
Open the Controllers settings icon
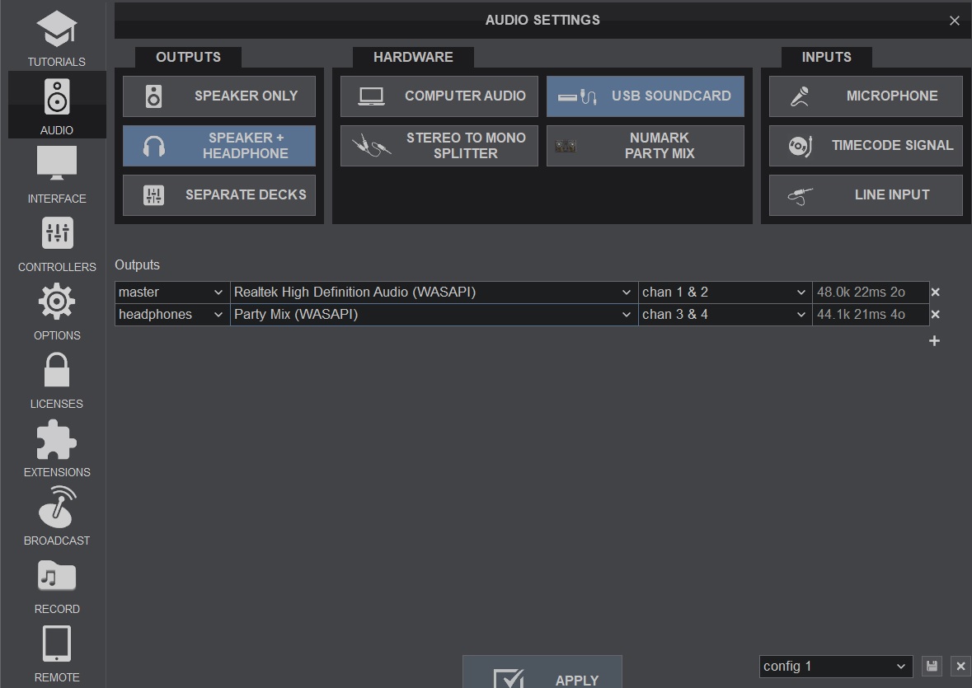pos(56,233)
